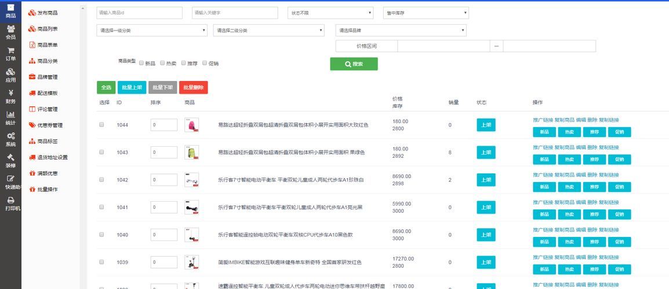Open product thumbnail for item 1044

(191, 125)
